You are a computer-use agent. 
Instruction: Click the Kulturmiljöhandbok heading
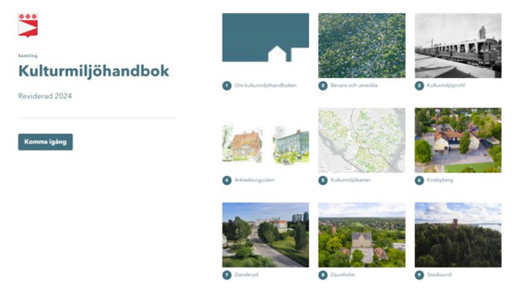pos(93,71)
